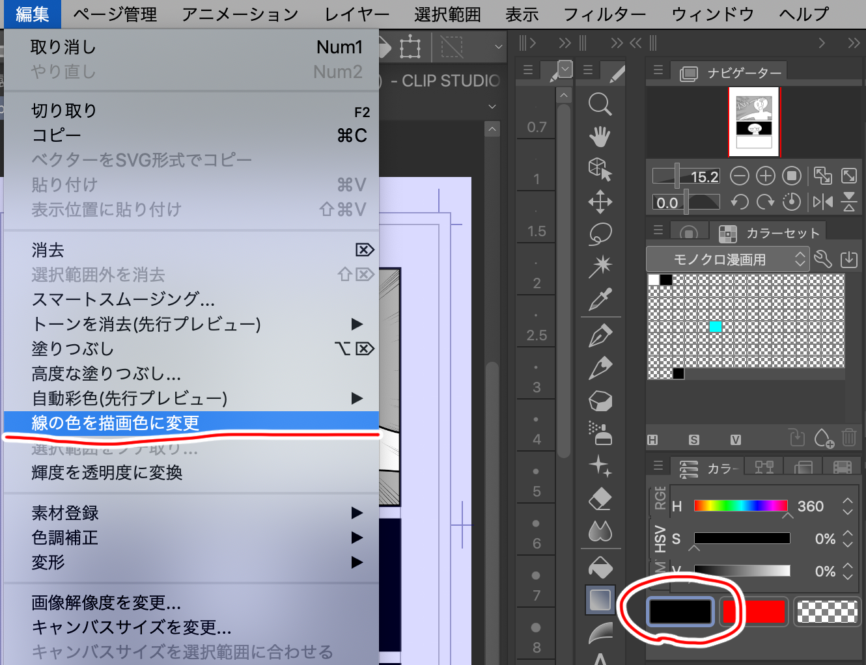Select the Blend water-drop tool
Image resolution: width=866 pixels, height=665 pixels.
600,532
